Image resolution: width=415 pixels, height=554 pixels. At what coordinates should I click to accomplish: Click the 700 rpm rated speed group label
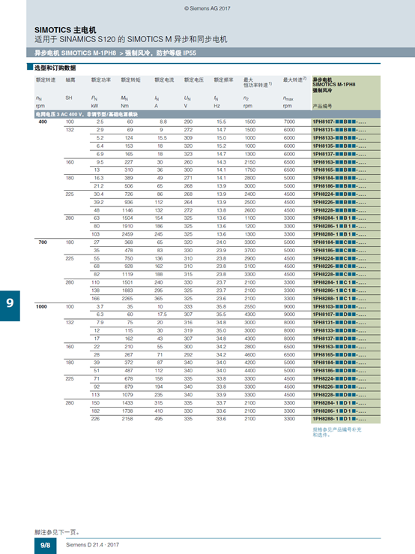coord(42,242)
